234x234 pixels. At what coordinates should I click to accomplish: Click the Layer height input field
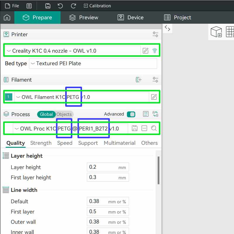coord(102,167)
